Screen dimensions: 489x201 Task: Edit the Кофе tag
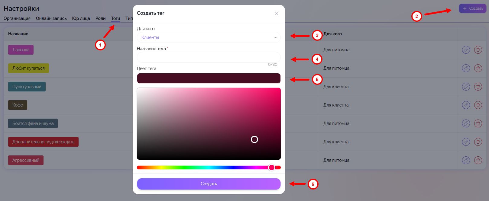466,105
